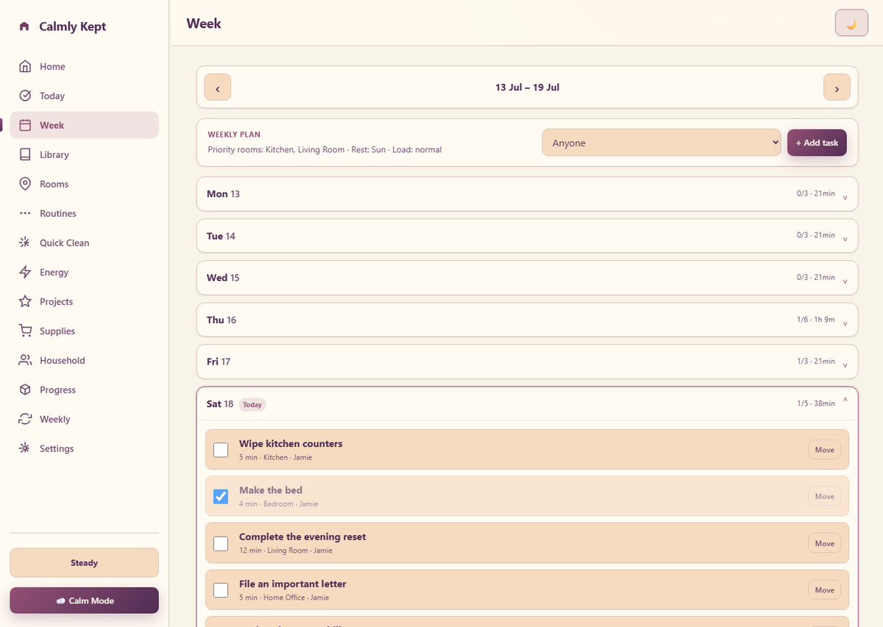
Task: Expand the Mon 13 day section
Action: (527, 194)
